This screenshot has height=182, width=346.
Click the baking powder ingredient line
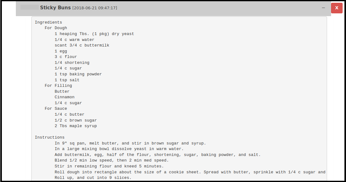(78, 74)
